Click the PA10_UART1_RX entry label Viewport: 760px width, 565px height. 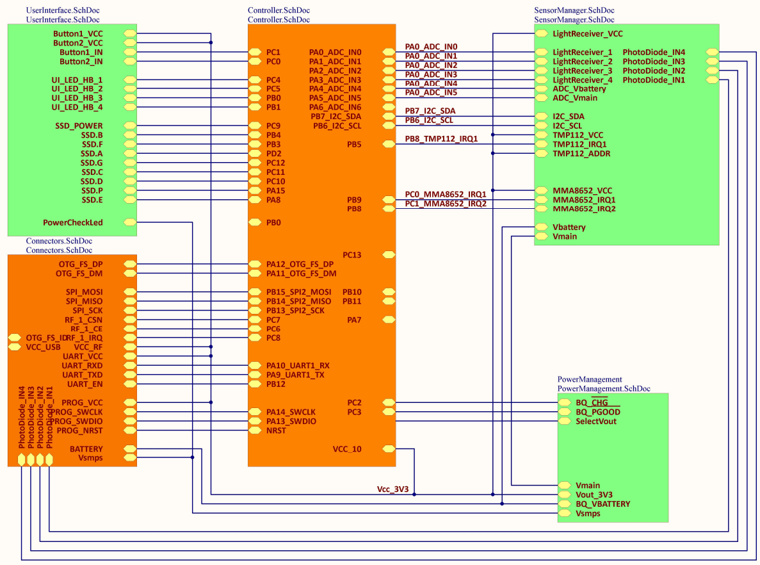[x=298, y=365]
